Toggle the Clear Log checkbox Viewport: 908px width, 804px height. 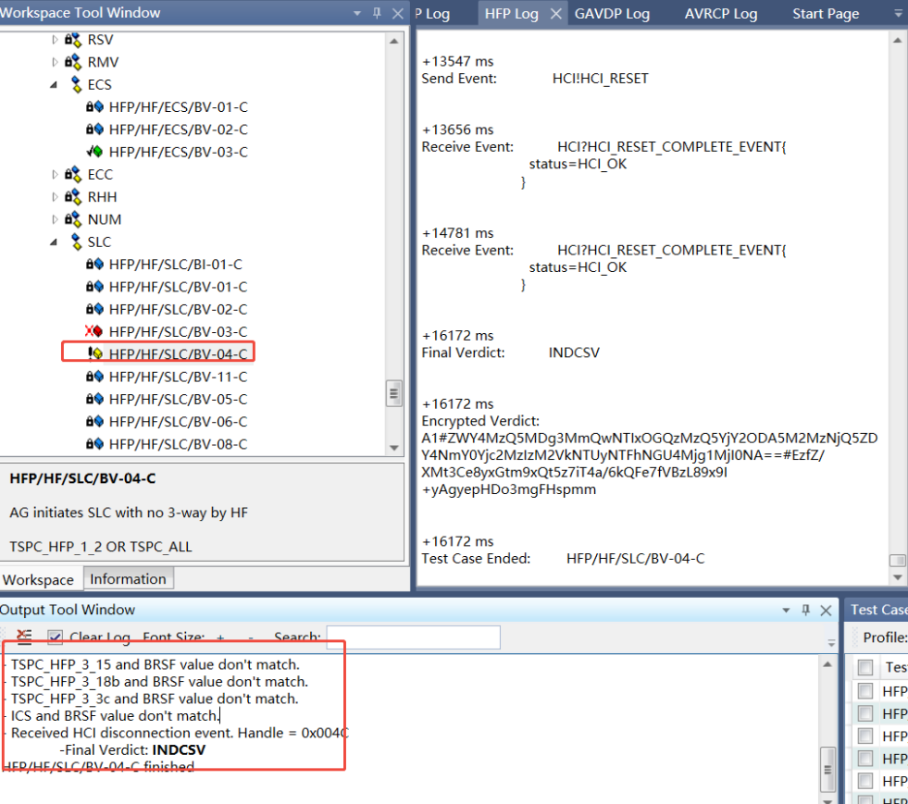55,637
